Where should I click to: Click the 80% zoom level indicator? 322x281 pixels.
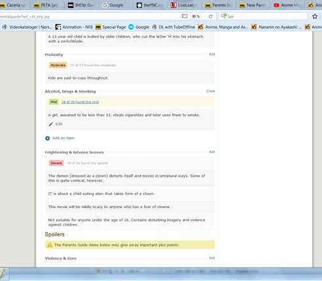tap(196, 16)
